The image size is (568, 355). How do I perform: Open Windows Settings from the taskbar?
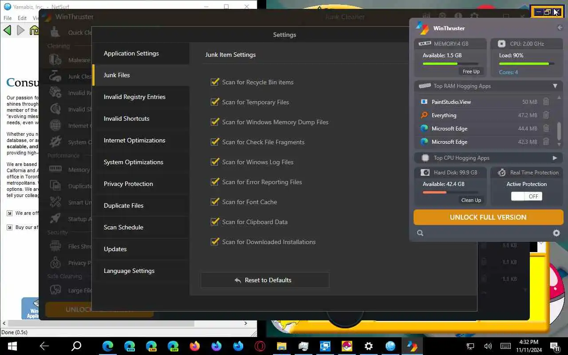click(x=369, y=346)
